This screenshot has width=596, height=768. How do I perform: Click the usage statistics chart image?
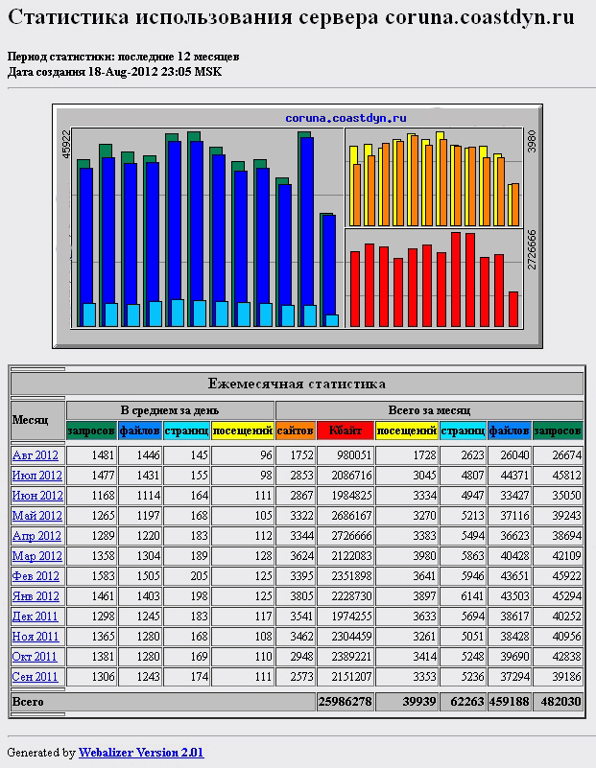click(298, 226)
